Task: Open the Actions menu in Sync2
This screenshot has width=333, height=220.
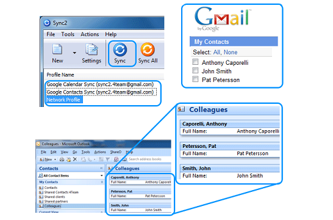Action: (90, 34)
